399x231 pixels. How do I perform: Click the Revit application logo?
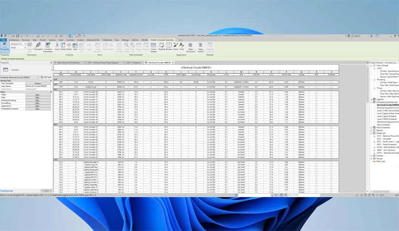pyautogui.click(x=2, y=36)
